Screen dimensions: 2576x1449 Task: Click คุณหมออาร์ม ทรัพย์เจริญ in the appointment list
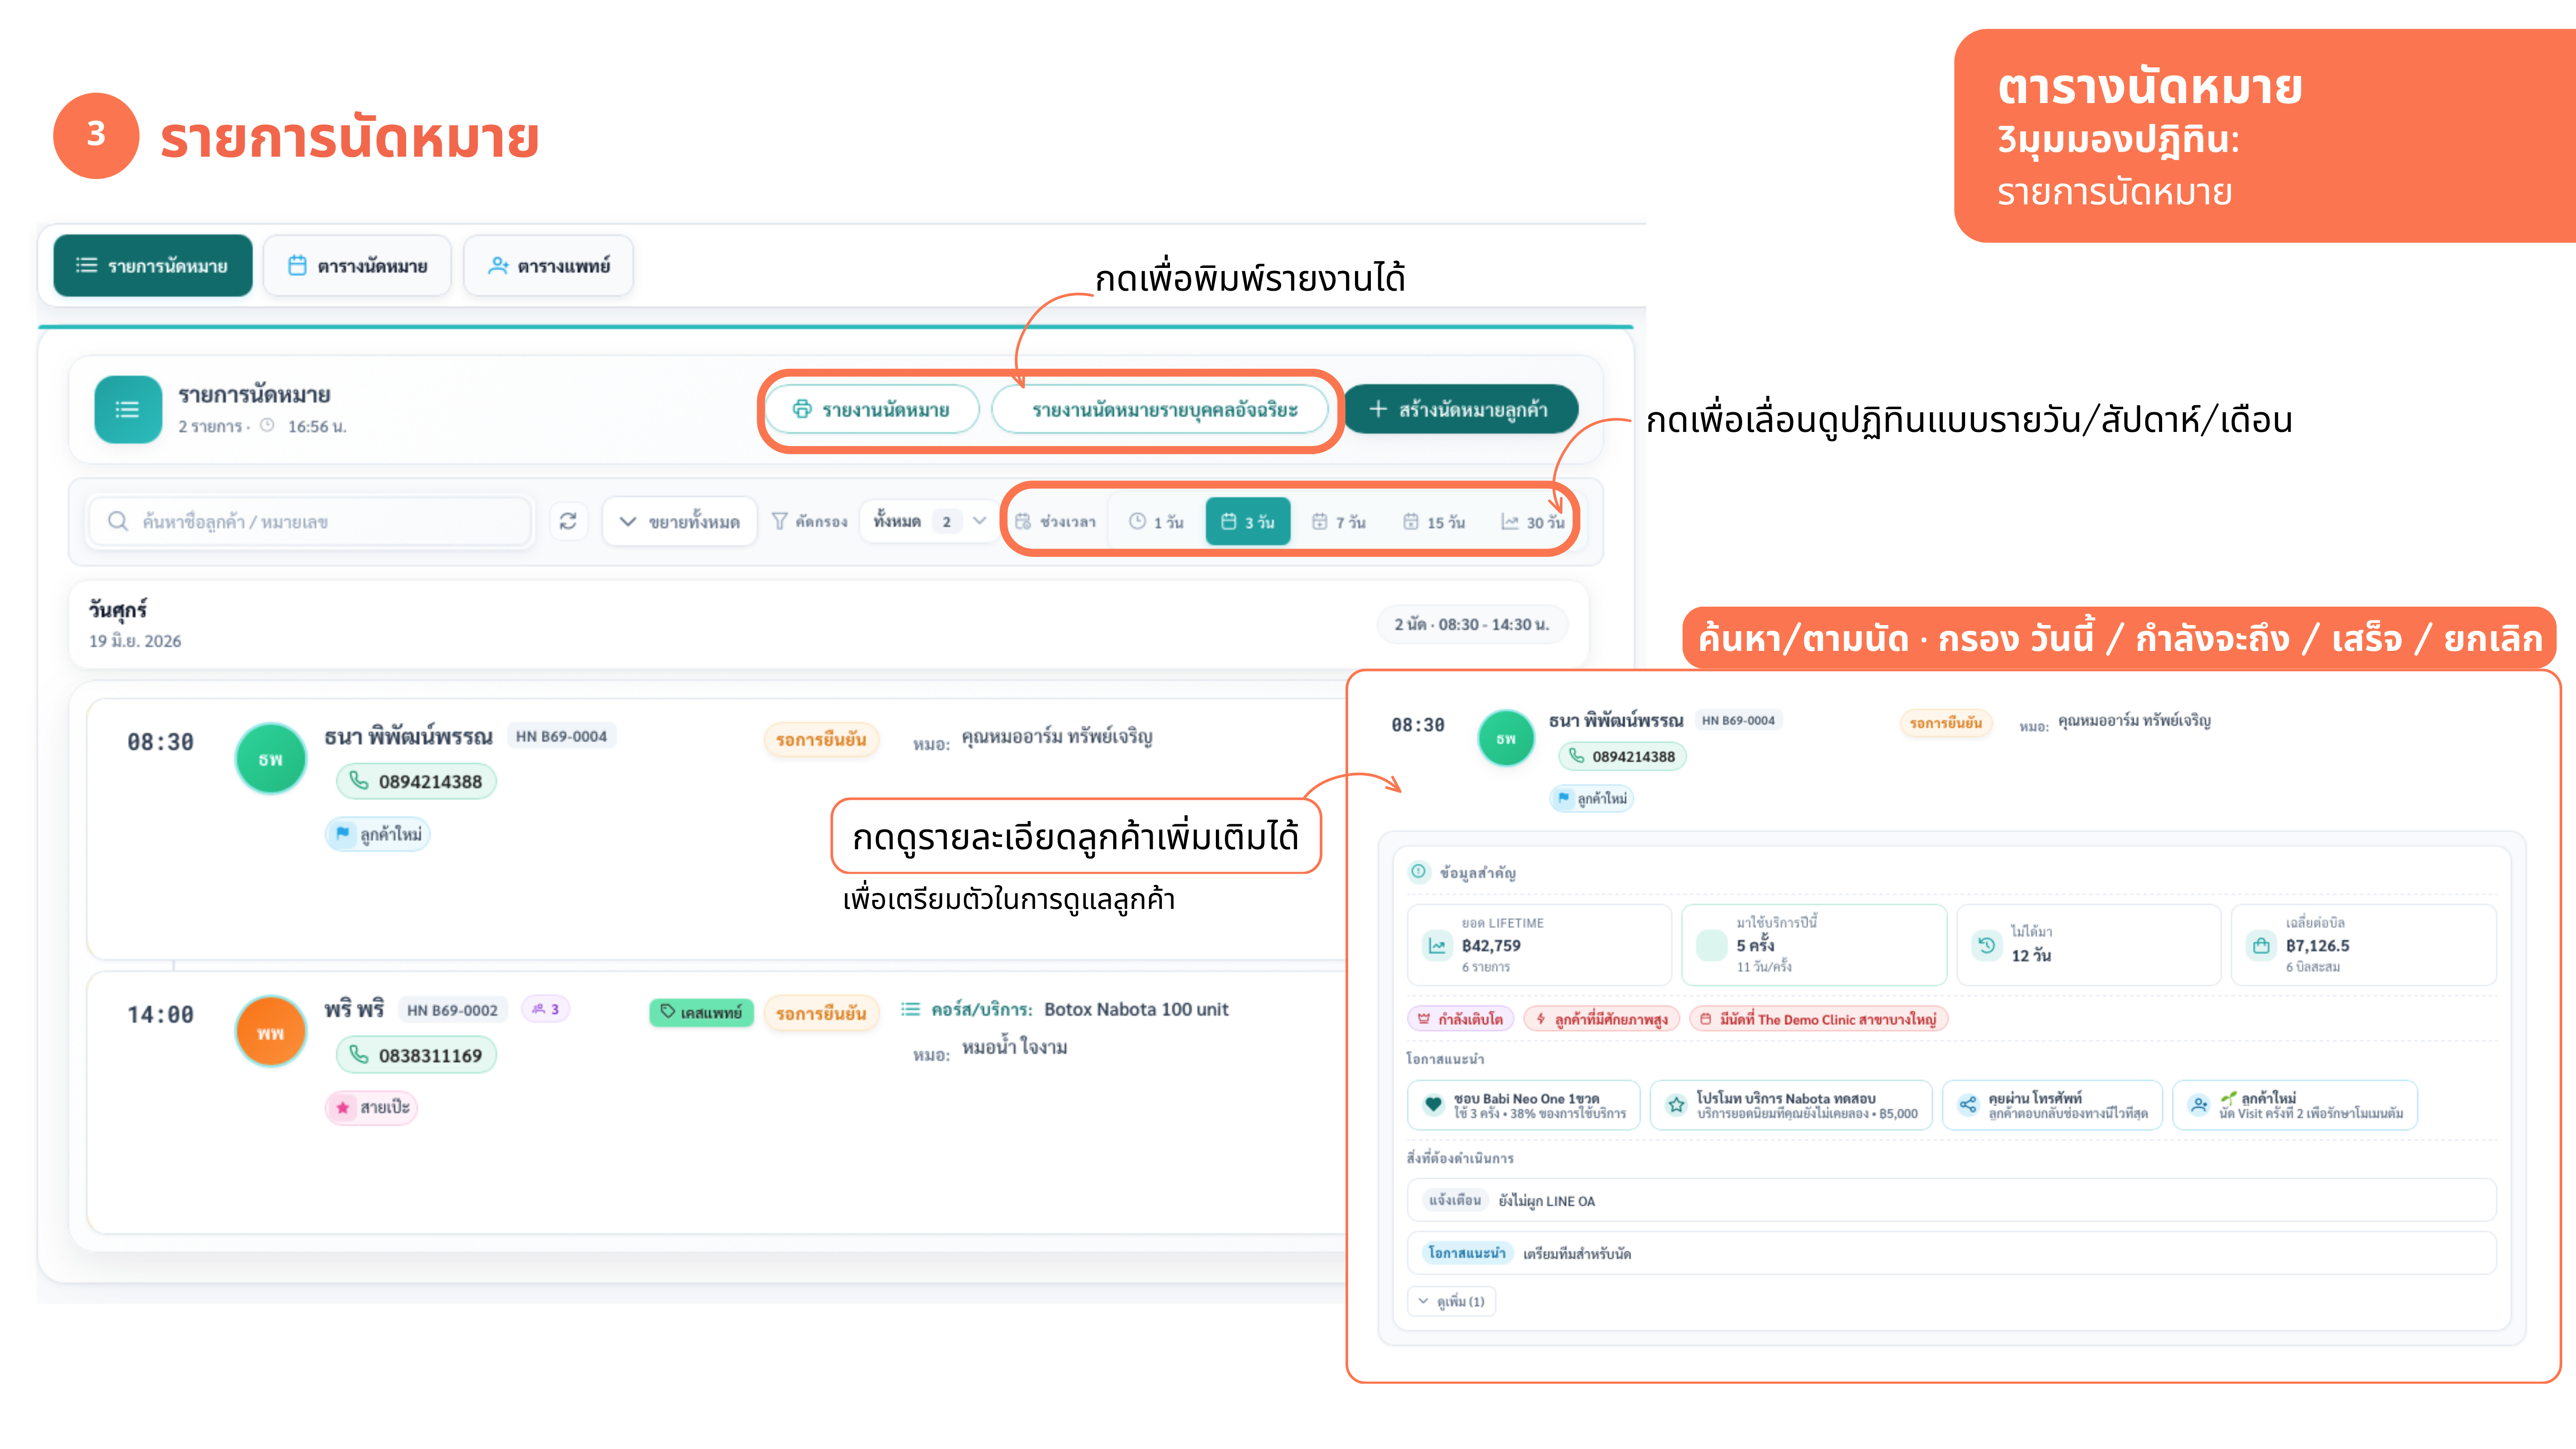tap(1057, 737)
